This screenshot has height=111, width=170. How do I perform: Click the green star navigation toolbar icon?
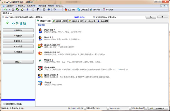click(x=5, y=10)
